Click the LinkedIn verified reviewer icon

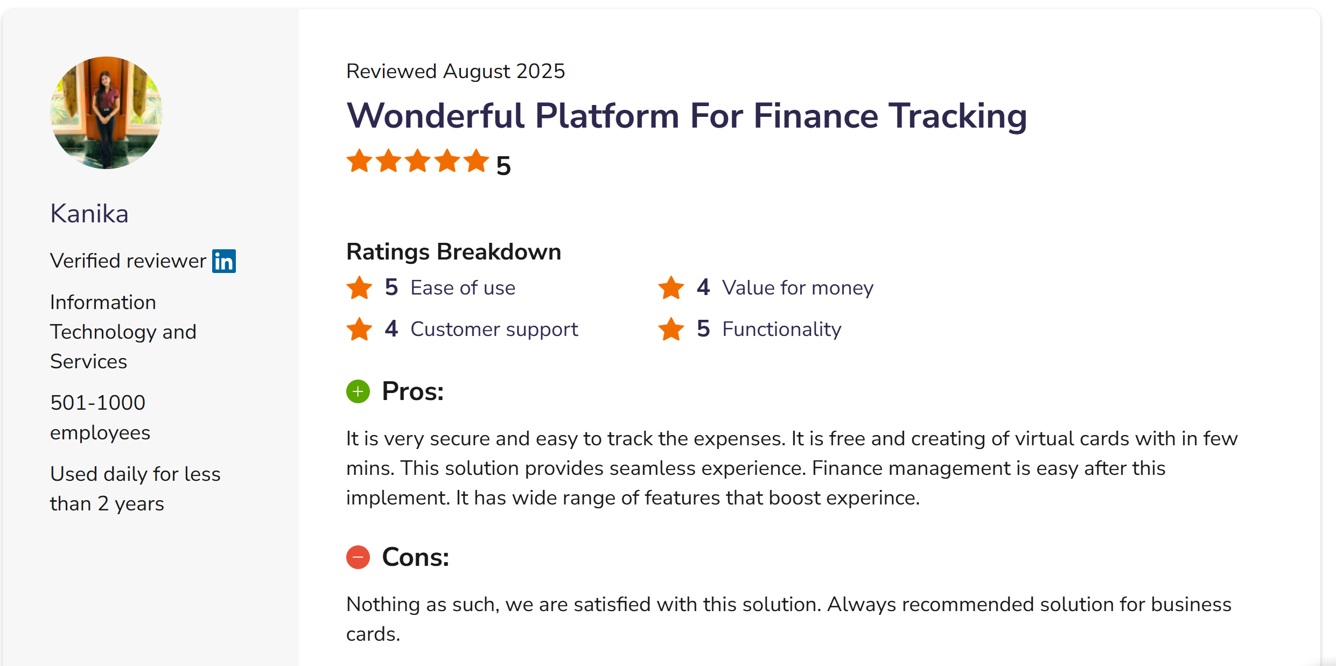[x=223, y=261]
